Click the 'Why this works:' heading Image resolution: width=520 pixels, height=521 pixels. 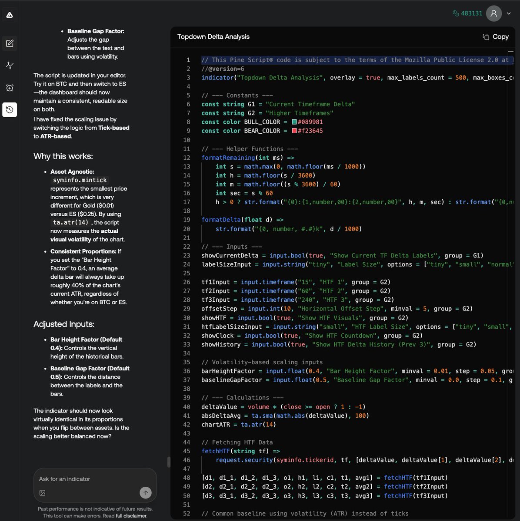pyautogui.click(x=63, y=156)
